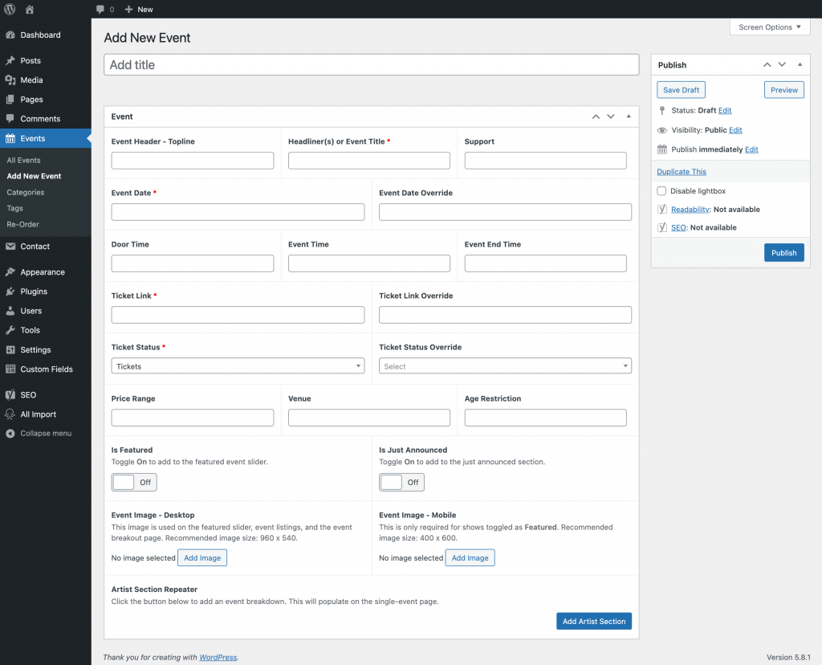822x665 pixels.
Task: Click inside the Add title field
Action: (x=371, y=63)
